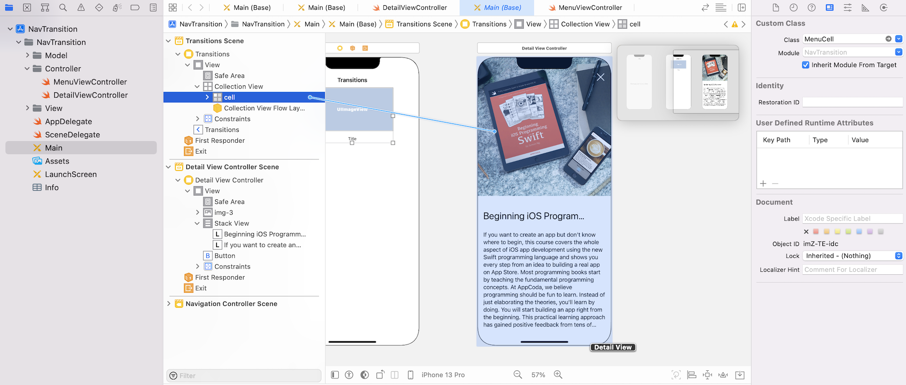Show the Connections inspector
This screenshot has width=906, height=385.
pyautogui.click(x=884, y=8)
